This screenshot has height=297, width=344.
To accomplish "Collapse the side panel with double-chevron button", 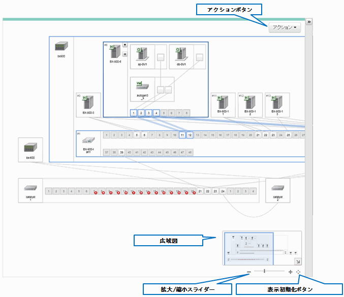I will 309,22.
